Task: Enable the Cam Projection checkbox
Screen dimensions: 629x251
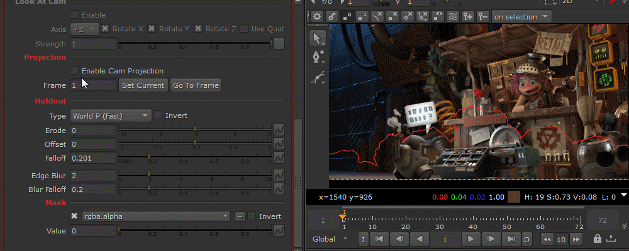Action: click(x=74, y=70)
